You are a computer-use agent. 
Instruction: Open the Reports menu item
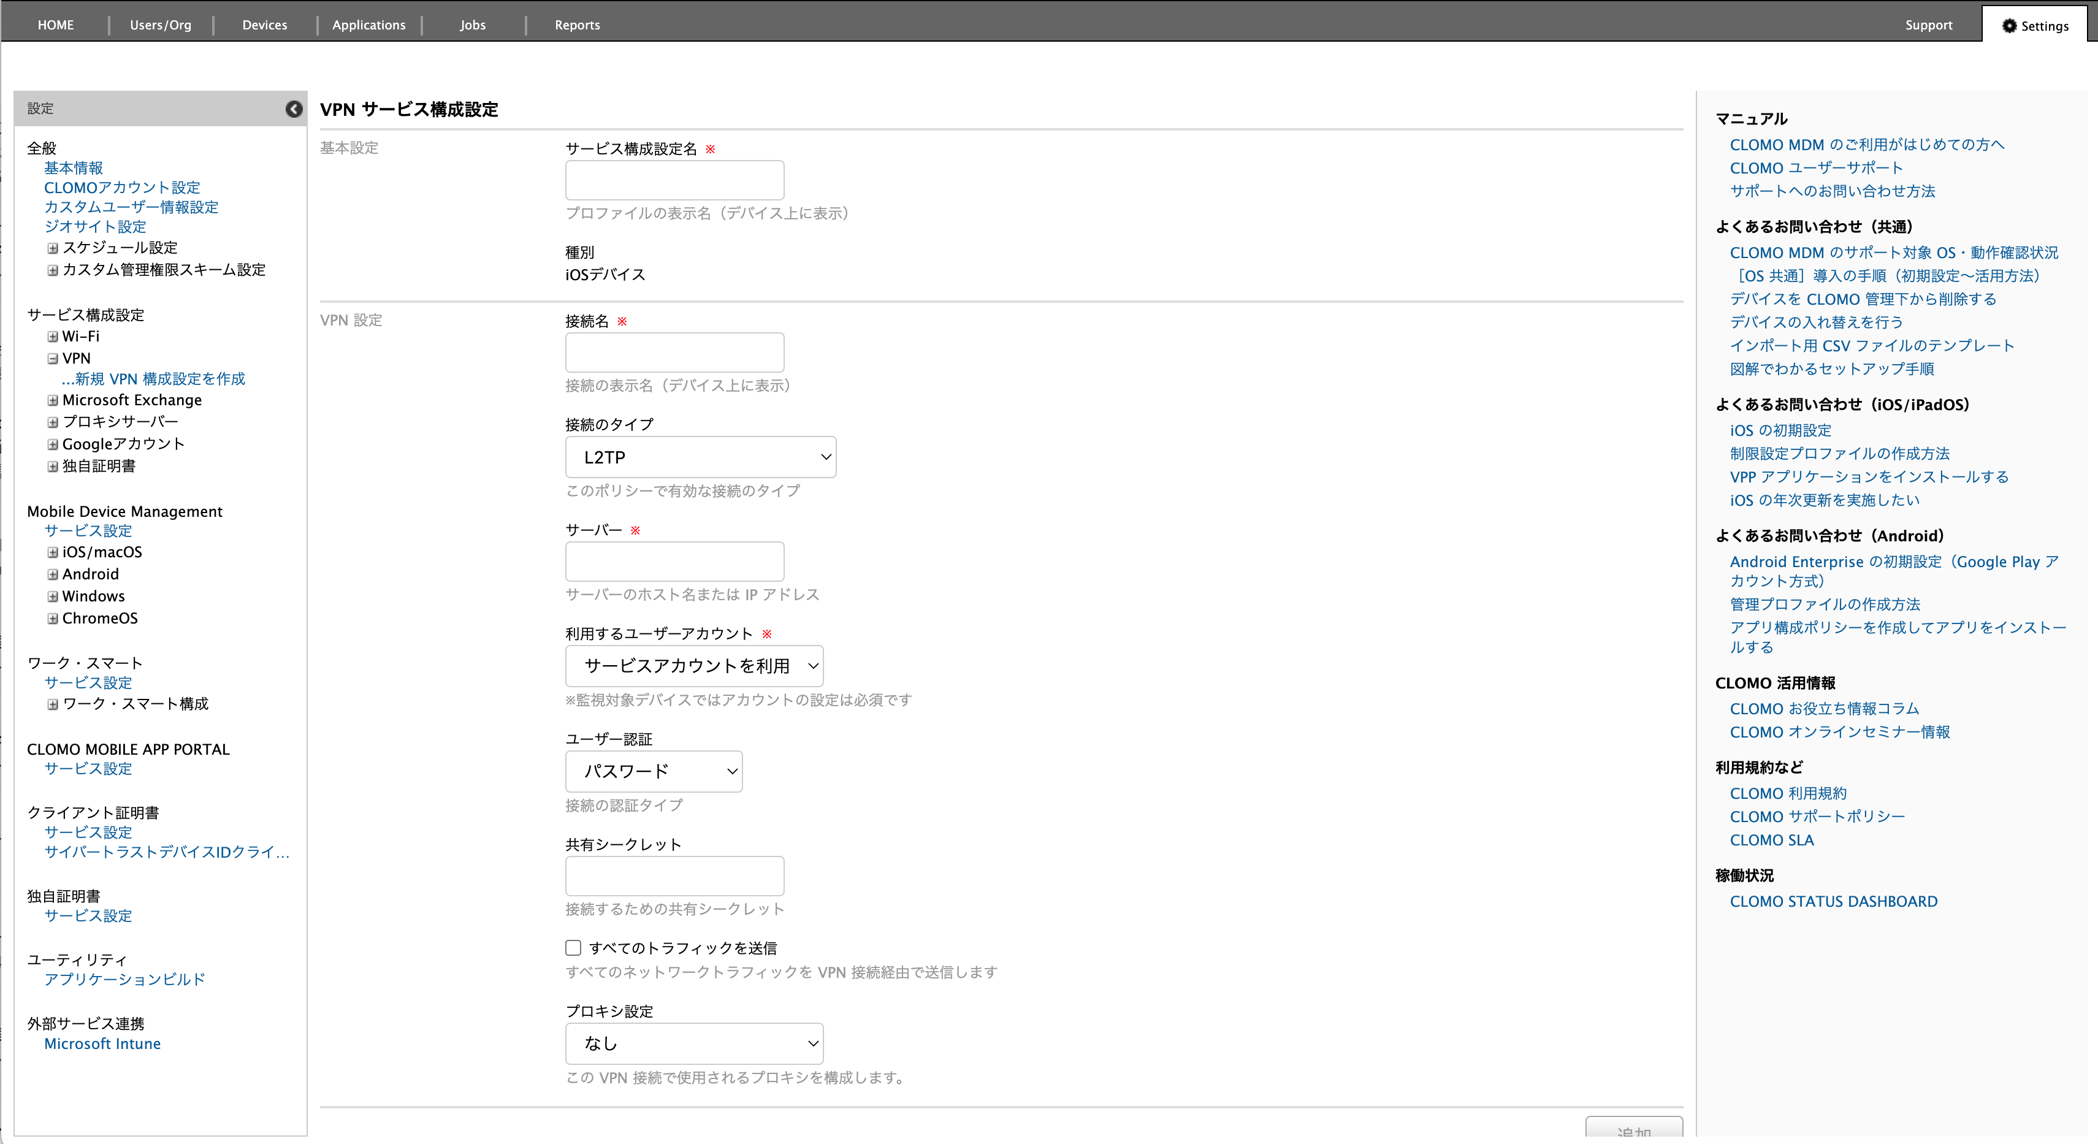(577, 25)
